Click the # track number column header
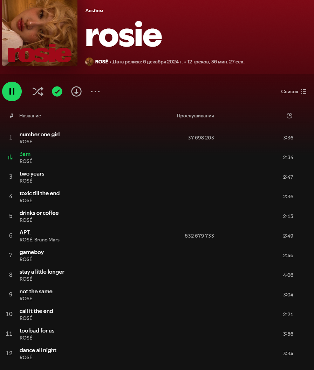 point(12,116)
